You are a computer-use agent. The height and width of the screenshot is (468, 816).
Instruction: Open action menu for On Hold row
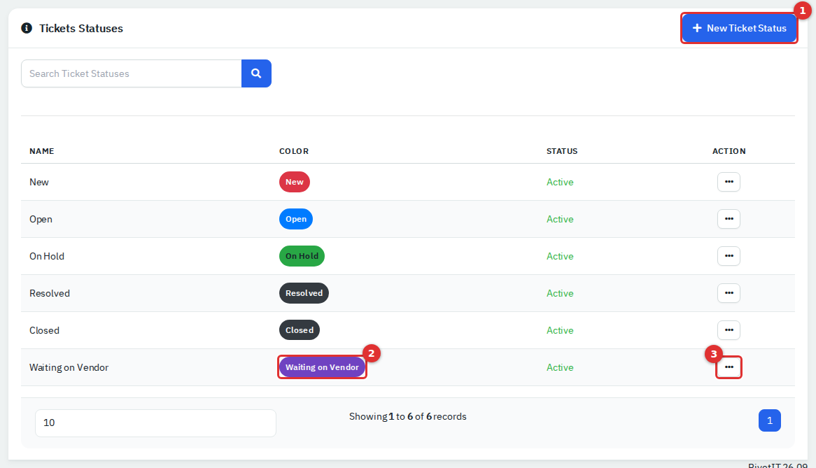729,256
